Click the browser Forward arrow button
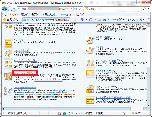Screen dimensions: 152x117 coord(10,9)
